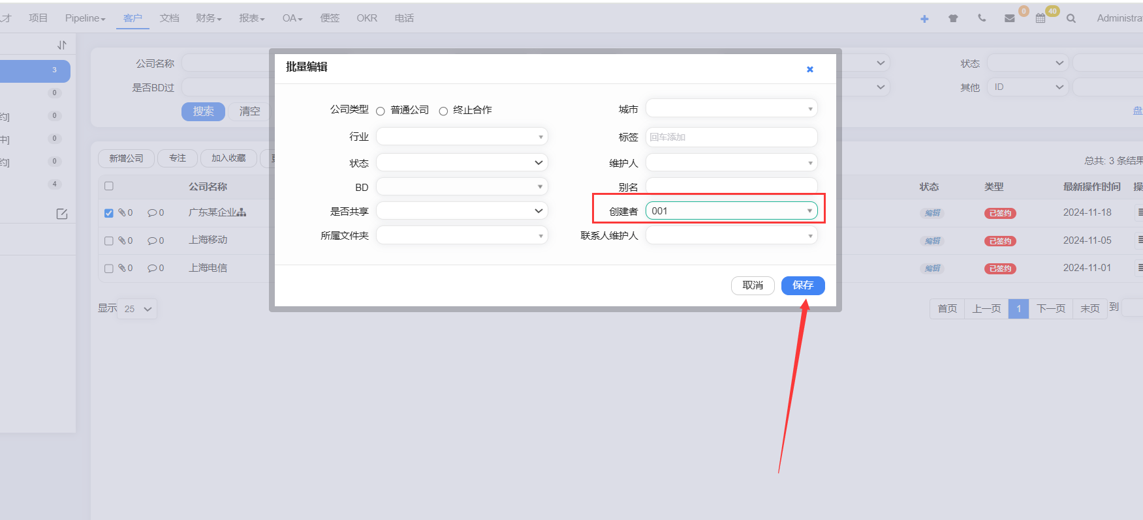Click 编辑 tag in the 2024-11-05 row
The width and height of the screenshot is (1143, 520).
click(932, 241)
